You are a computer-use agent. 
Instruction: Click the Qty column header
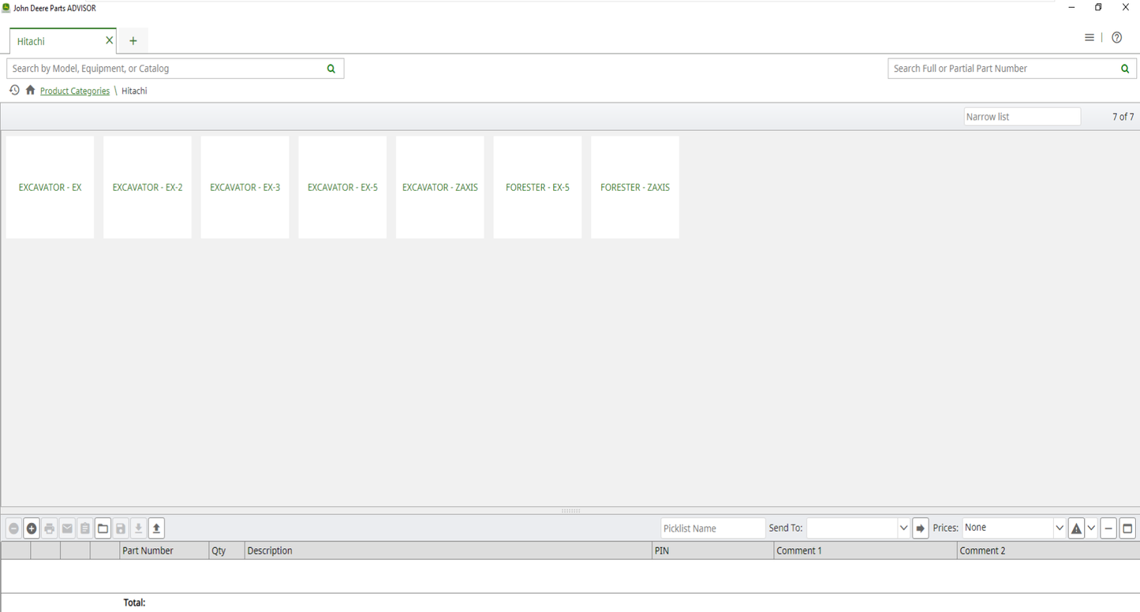(227, 550)
